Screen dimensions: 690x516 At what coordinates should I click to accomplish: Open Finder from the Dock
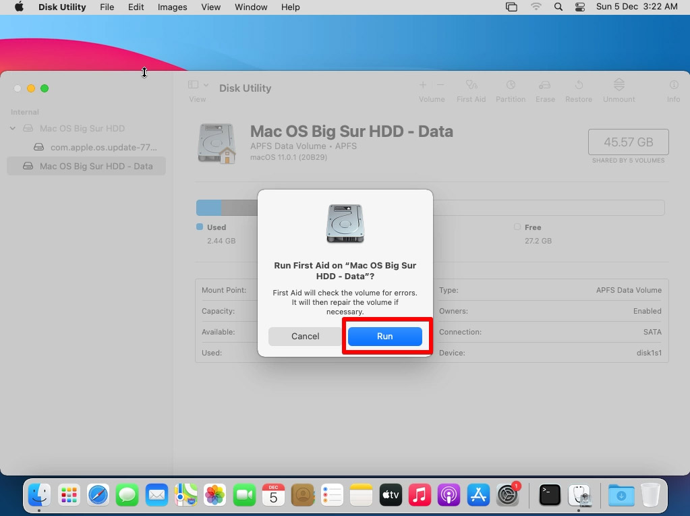pyautogui.click(x=39, y=495)
